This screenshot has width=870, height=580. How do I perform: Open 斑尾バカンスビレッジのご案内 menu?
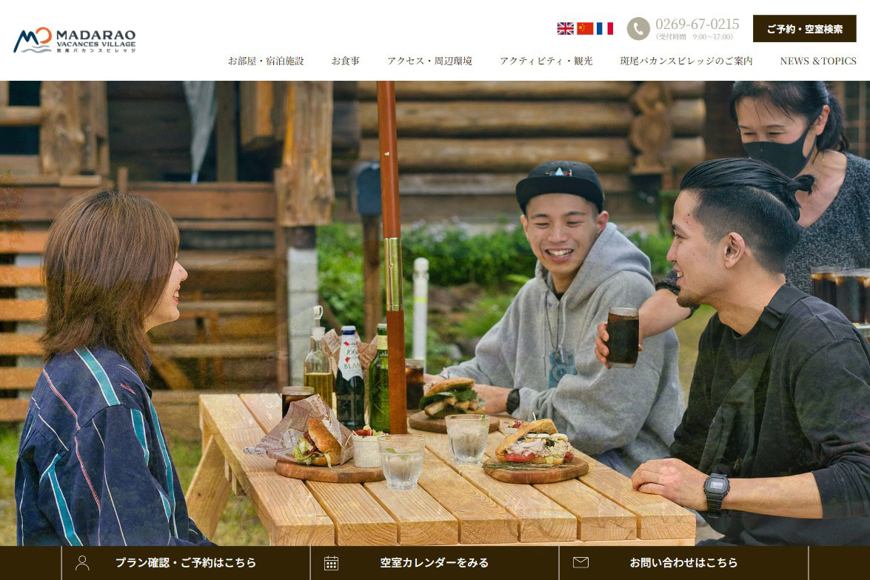click(686, 61)
